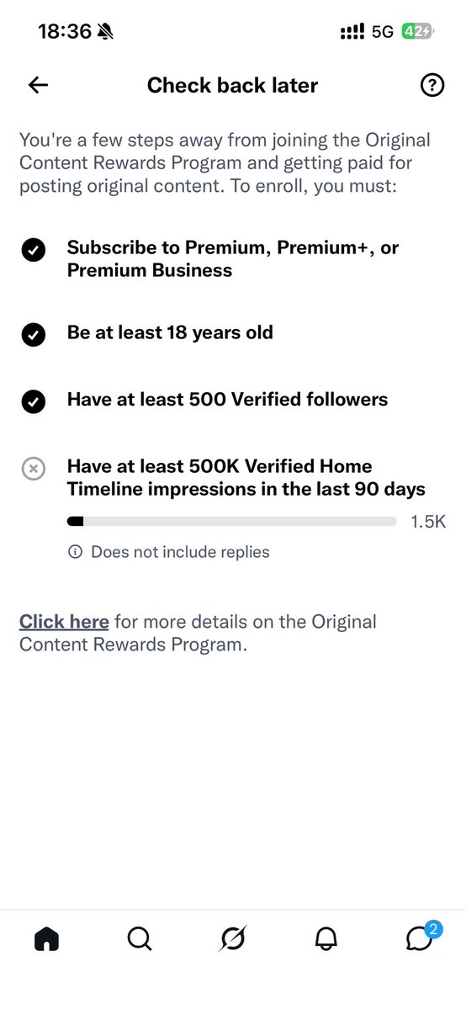Tap the 1.5K impressions count
466x1009 pixels.
(x=428, y=521)
